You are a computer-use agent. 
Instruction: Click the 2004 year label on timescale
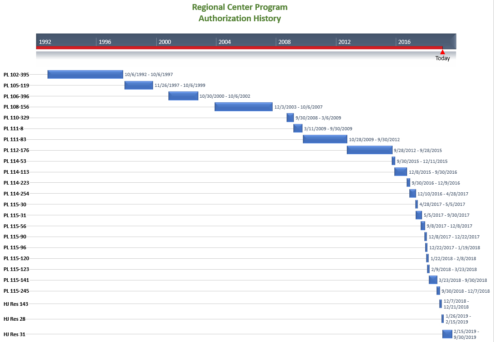point(225,42)
